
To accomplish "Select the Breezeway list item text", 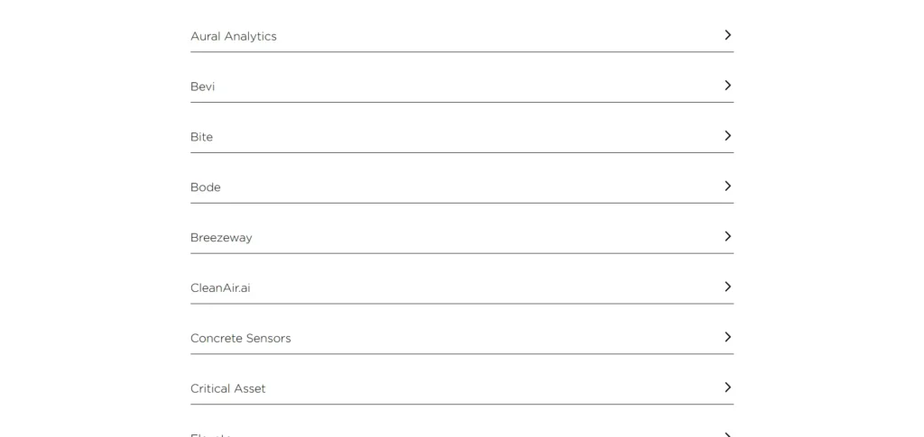I will [x=221, y=238].
